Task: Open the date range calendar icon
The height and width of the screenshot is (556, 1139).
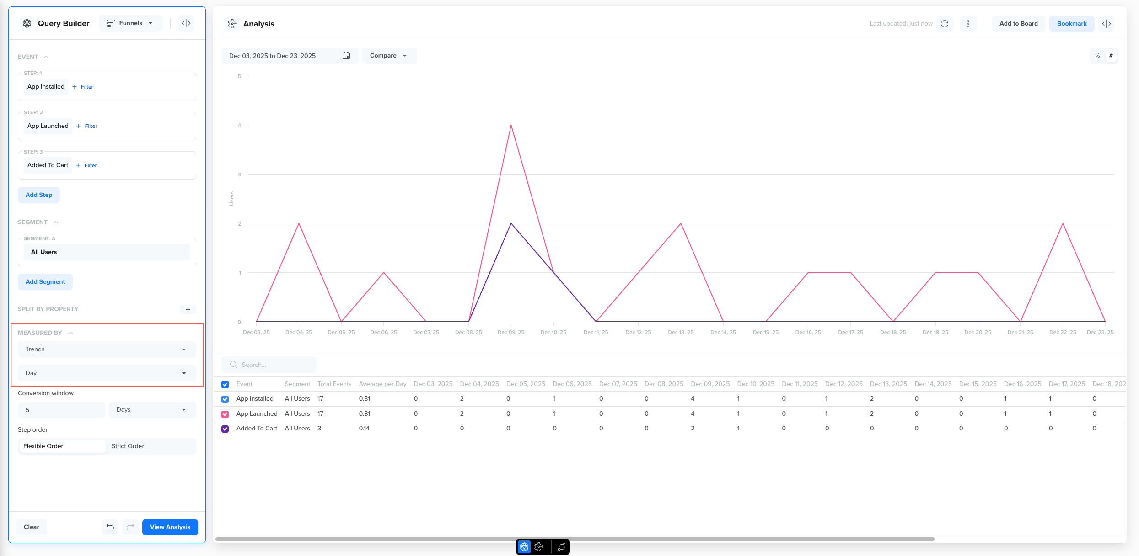Action: coord(346,56)
